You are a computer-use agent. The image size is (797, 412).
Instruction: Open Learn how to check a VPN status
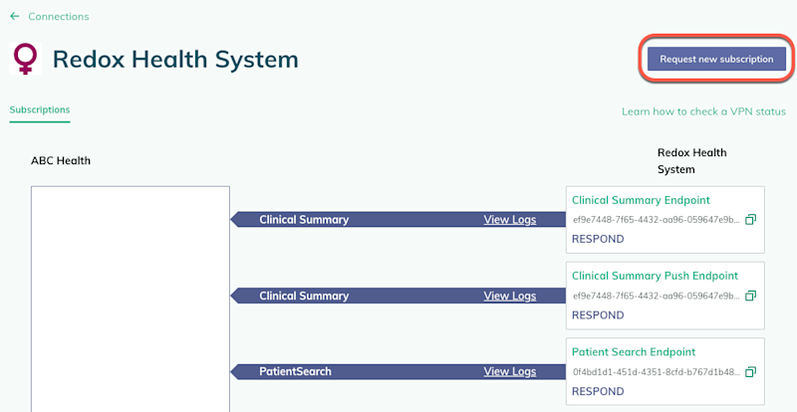coord(703,111)
